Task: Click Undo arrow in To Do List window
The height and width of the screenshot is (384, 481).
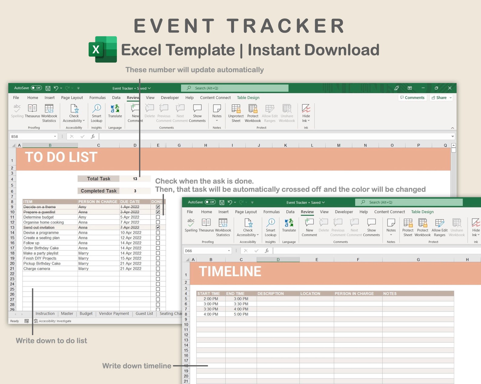Action: [56, 88]
